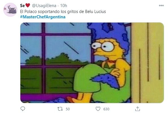The height and width of the screenshot is (114, 168).
Task: Click the yellow wall section of the image
Action: [147, 63]
